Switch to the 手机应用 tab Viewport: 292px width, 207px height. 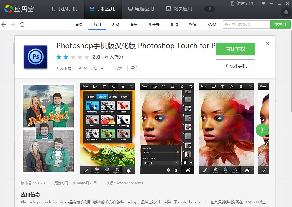(x=103, y=9)
